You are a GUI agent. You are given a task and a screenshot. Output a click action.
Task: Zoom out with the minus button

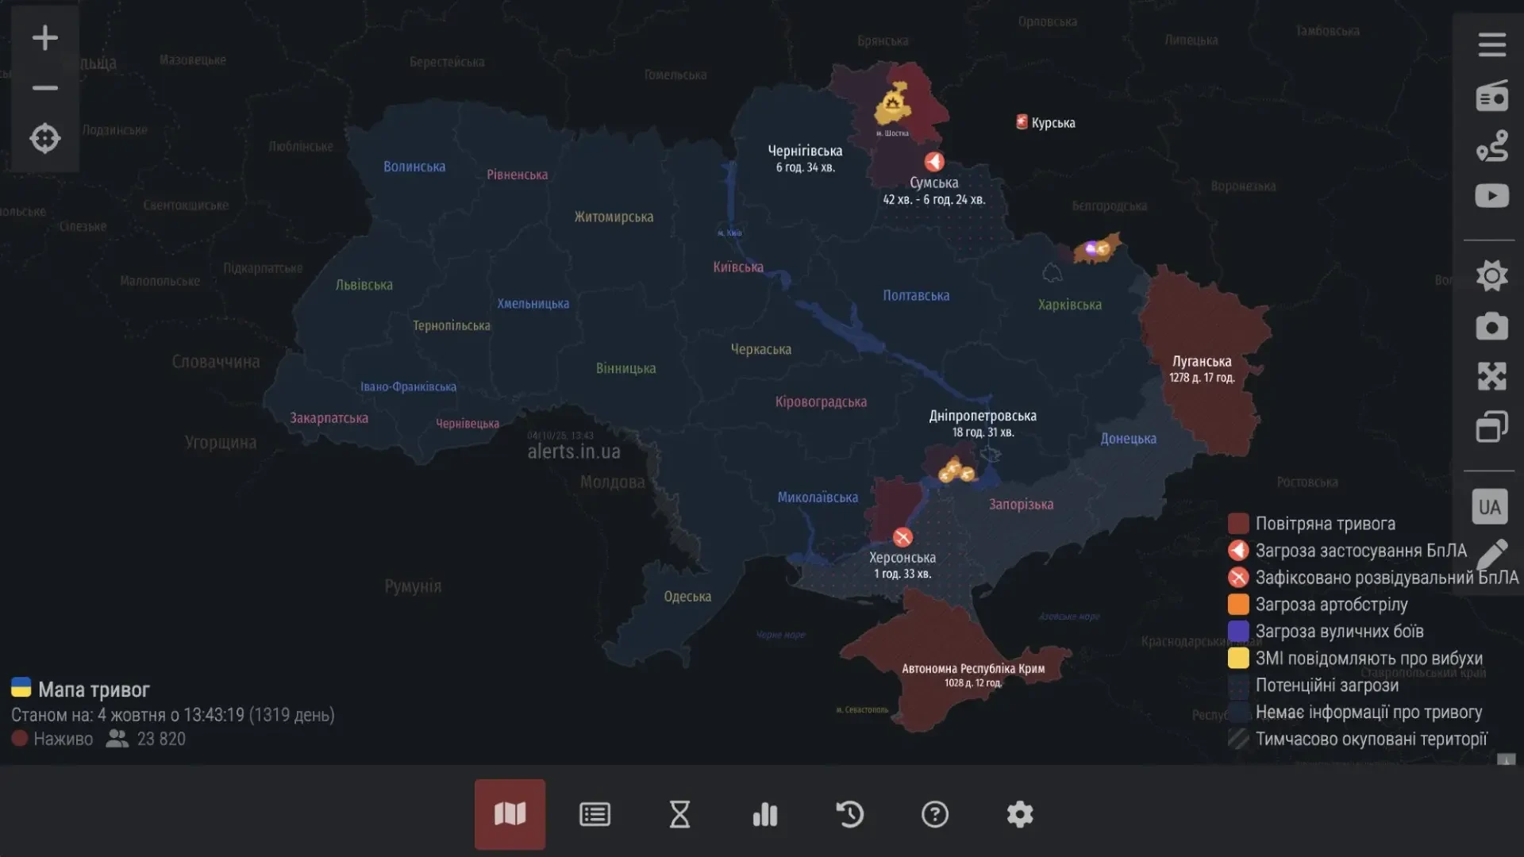45,88
